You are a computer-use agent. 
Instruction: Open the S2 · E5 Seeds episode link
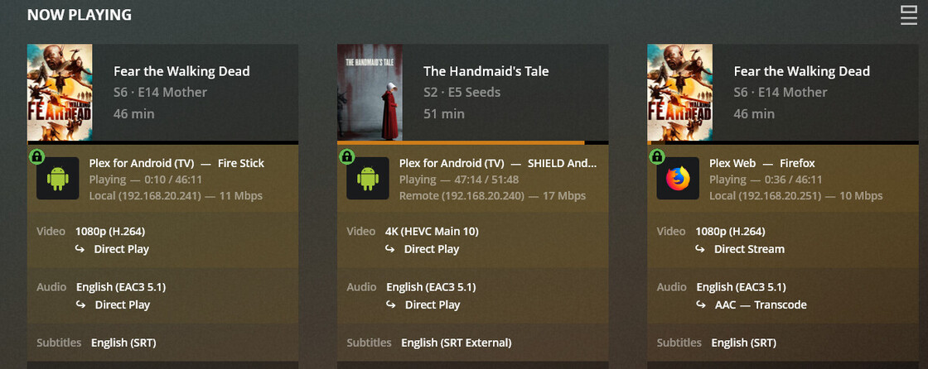pos(462,93)
